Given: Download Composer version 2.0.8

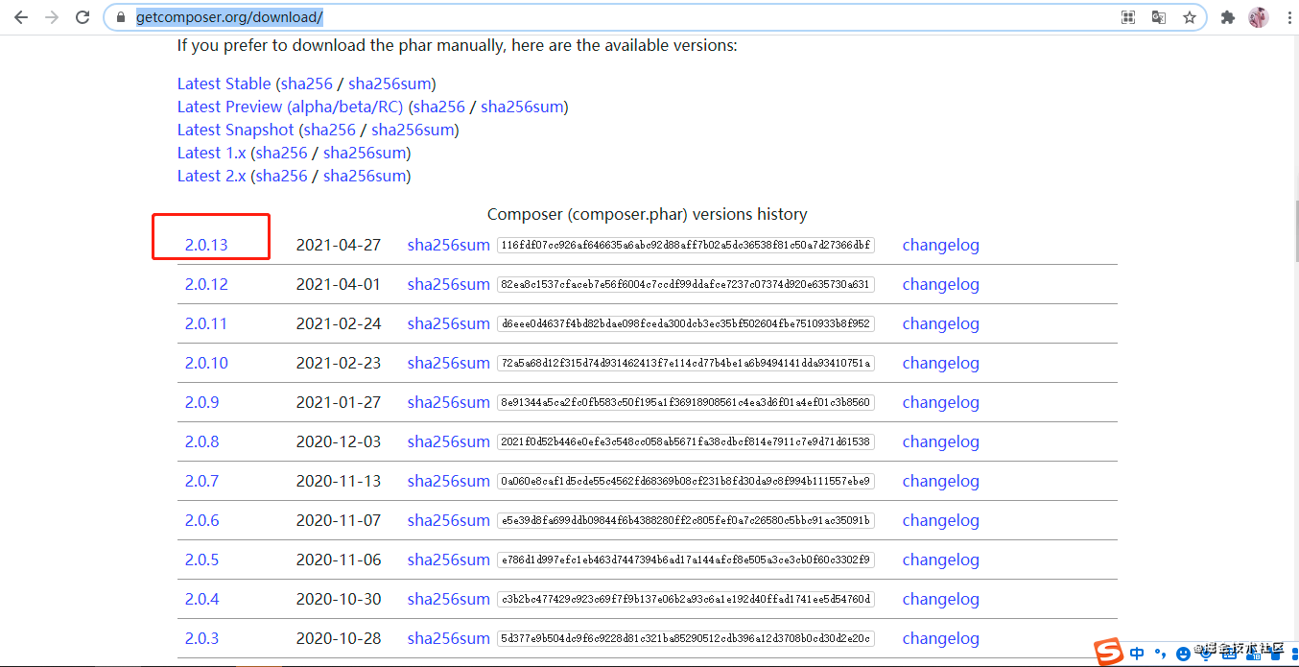Looking at the screenshot, I should pos(201,441).
